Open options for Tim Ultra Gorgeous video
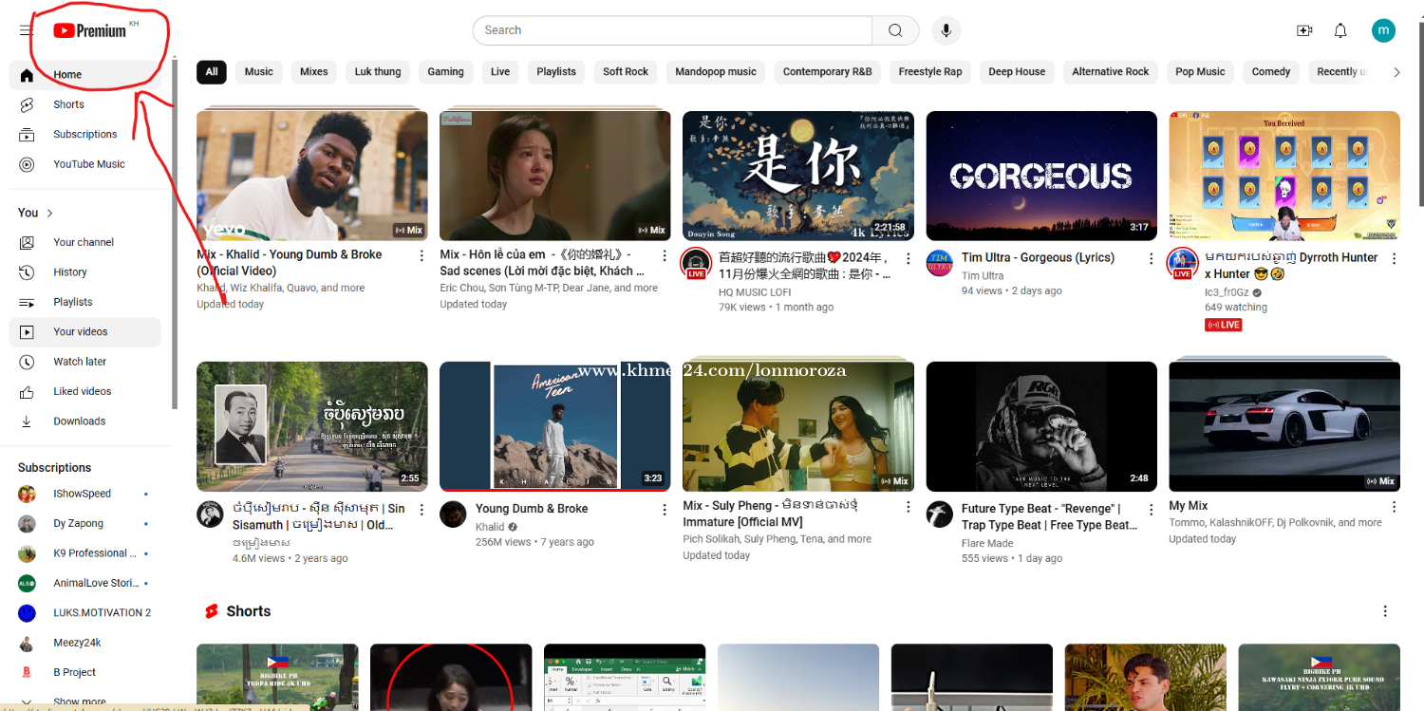This screenshot has width=1424, height=711. [x=1152, y=258]
